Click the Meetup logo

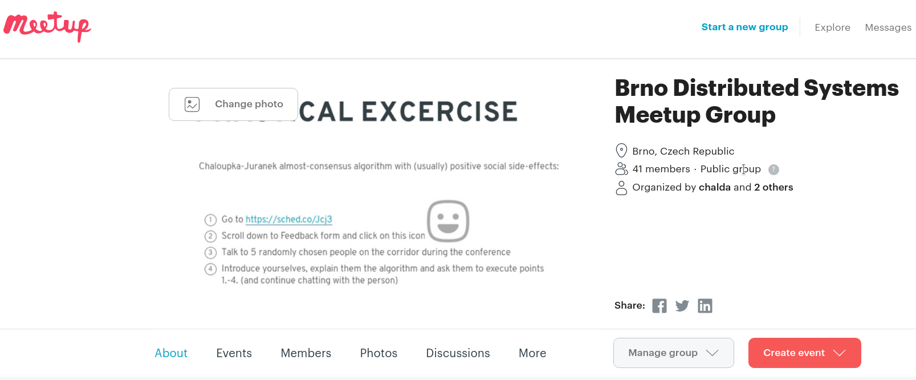[47, 26]
